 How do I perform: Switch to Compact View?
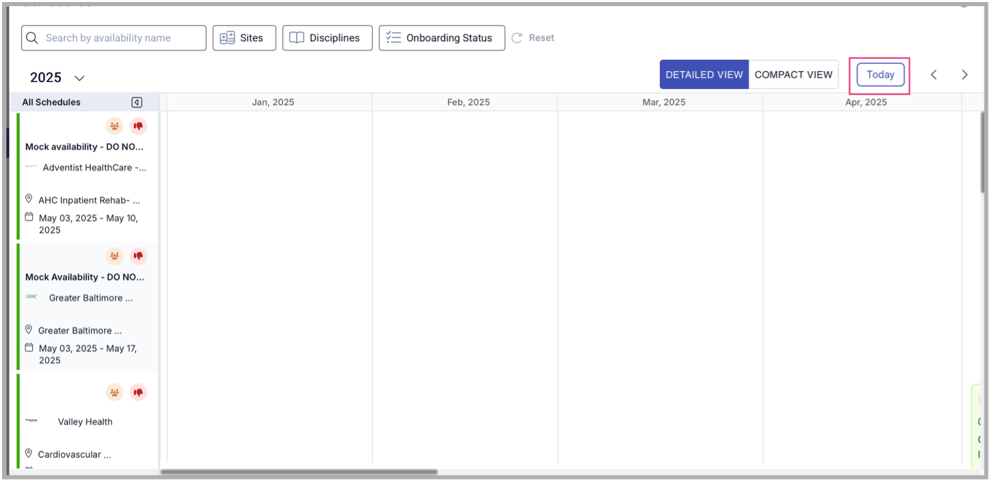tap(793, 75)
